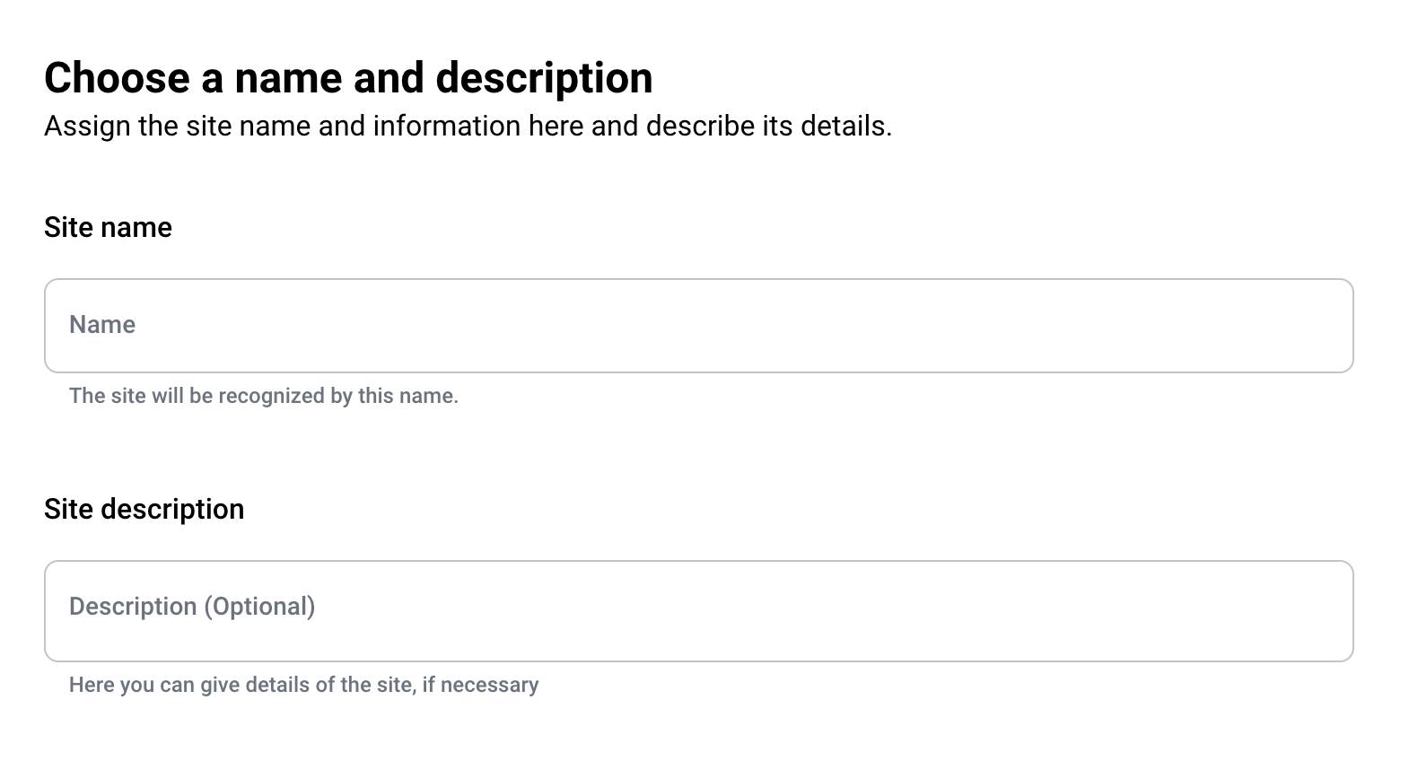
Task: Click the center of the Name text box
Action: pos(698,326)
